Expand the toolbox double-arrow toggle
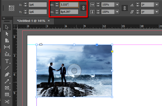Image resolution: width=162 pixels, height=106 pixels. (x=4, y=18)
